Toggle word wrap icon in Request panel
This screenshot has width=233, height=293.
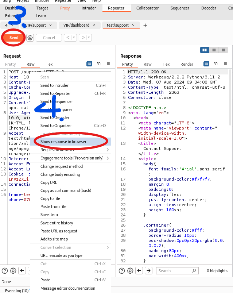89,64
